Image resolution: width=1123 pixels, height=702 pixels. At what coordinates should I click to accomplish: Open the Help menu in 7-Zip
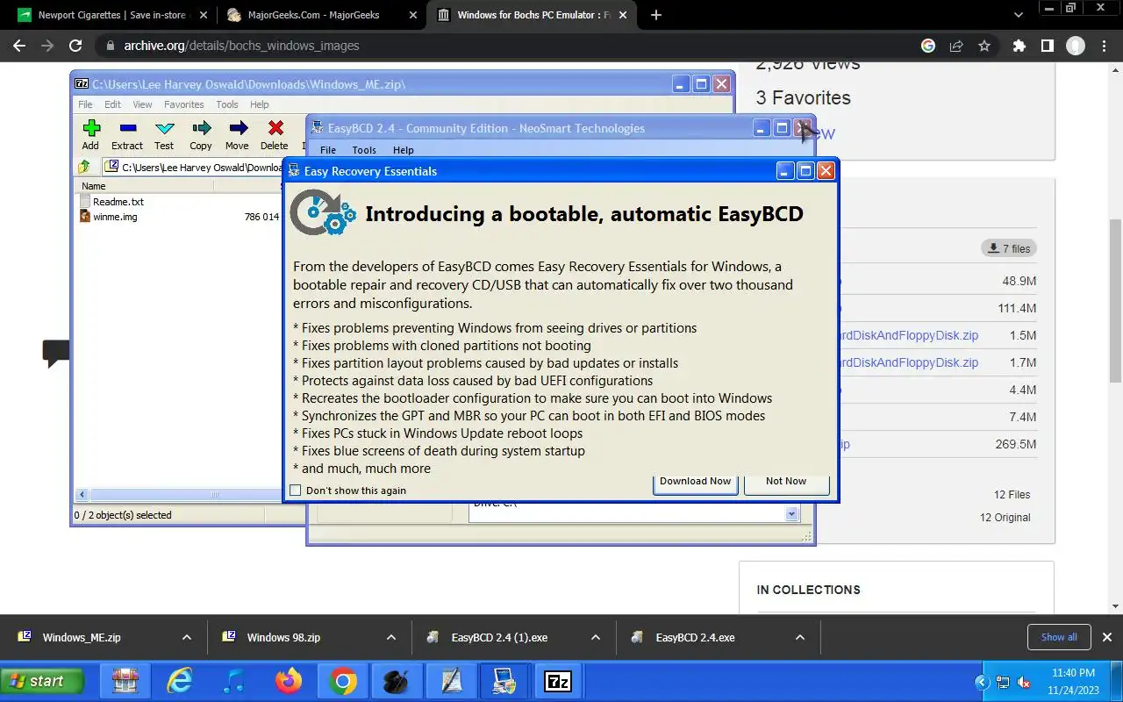pos(260,104)
